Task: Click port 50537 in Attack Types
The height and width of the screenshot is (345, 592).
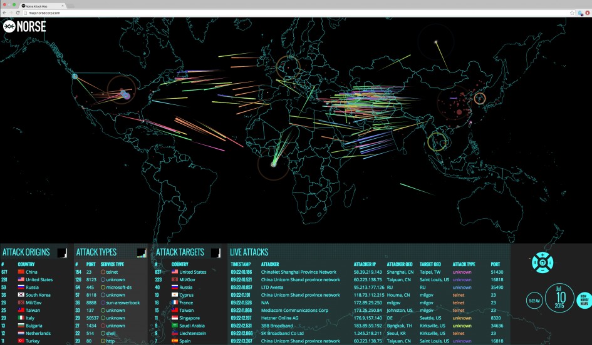Action: click(x=93, y=318)
